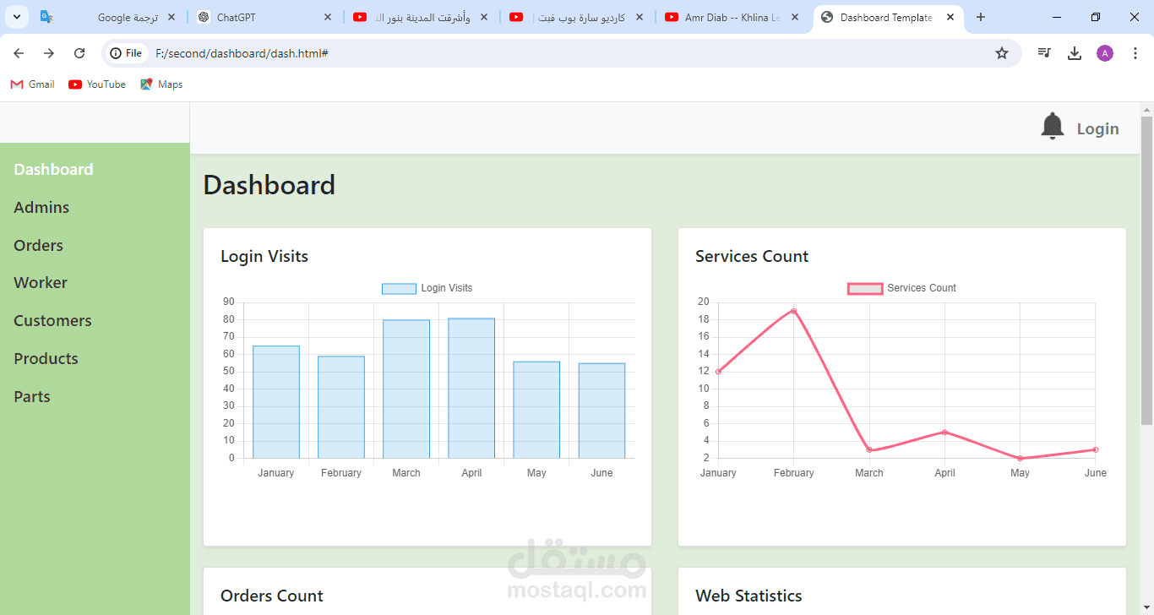1154x615 pixels.
Task: Open the Maps bookmark
Action: pyautogui.click(x=161, y=84)
